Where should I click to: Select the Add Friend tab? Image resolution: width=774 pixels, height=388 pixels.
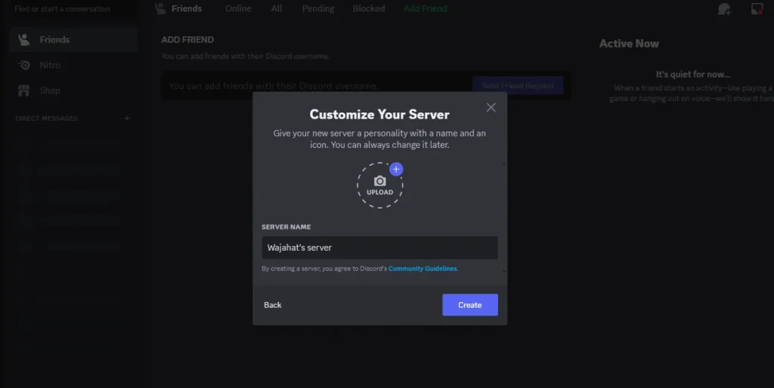(425, 8)
